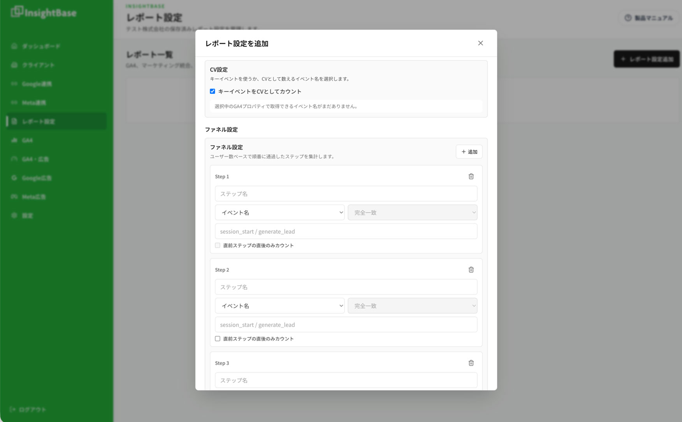Image resolution: width=682 pixels, height=422 pixels.
Task: Focus Step 2 session_start / generate_lead field
Action: coord(346,324)
